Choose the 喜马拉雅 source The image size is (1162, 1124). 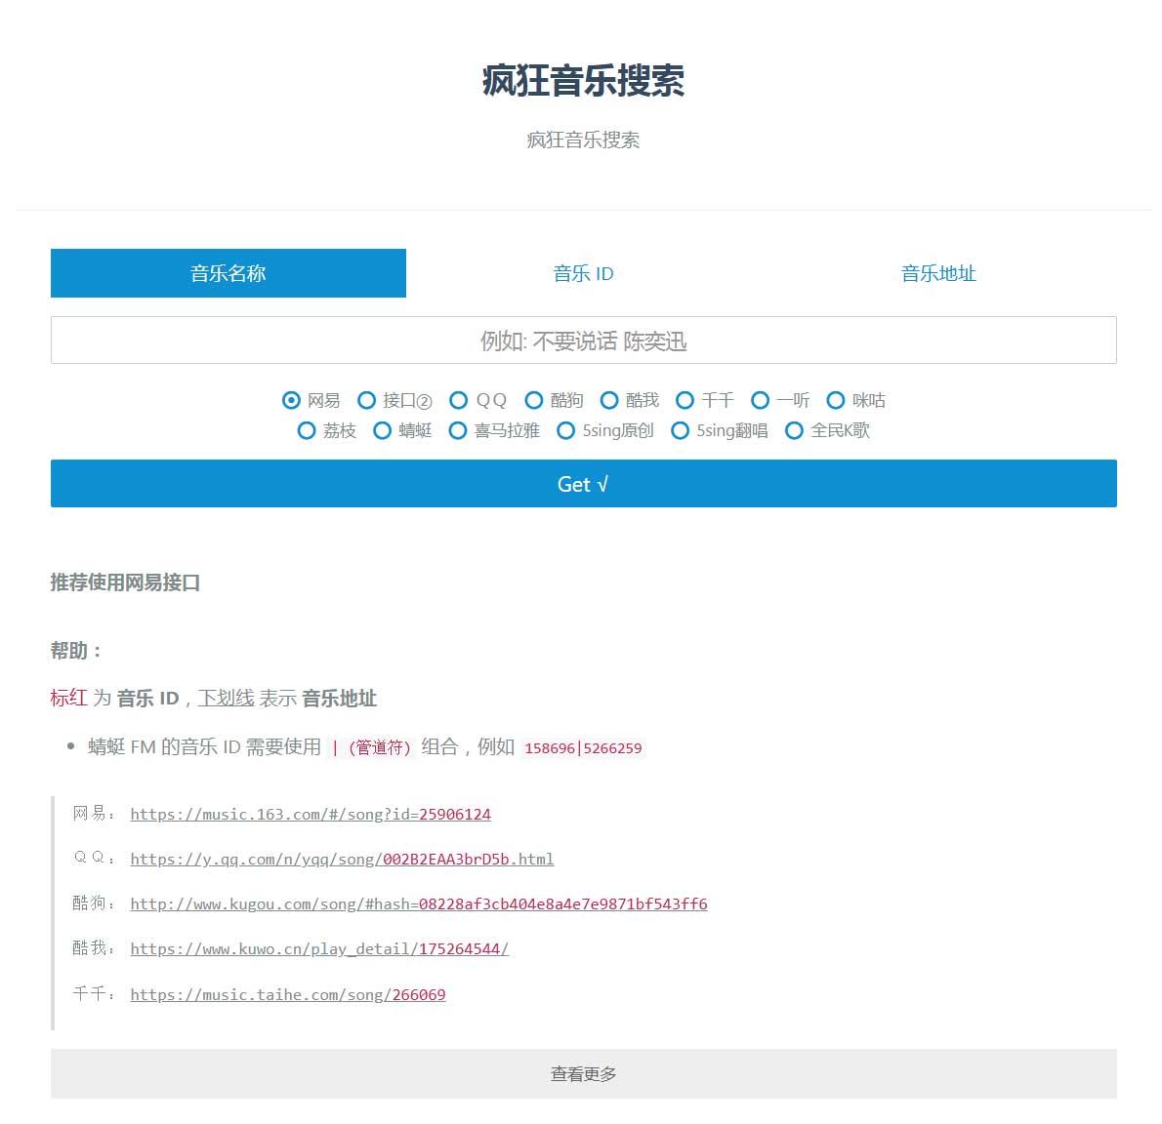coord(458,431)
